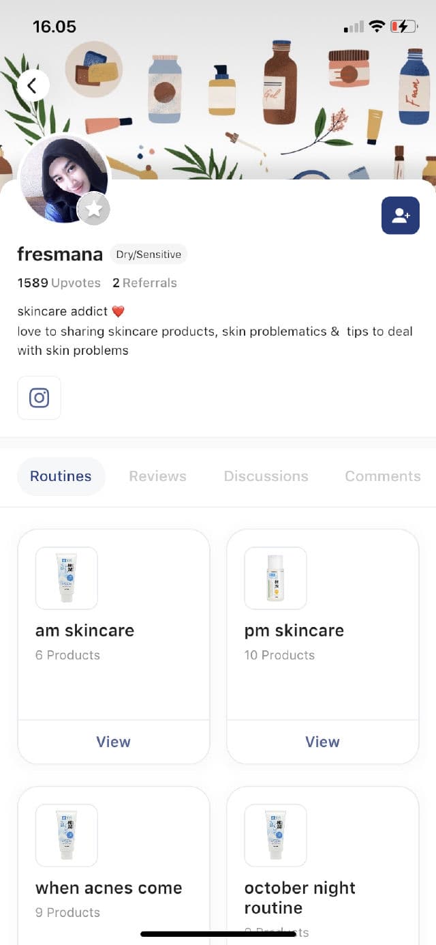This screenshot has height=945, width=436.
Task: Tap the Wi-Fi icon in status bar
Action: 377,27
